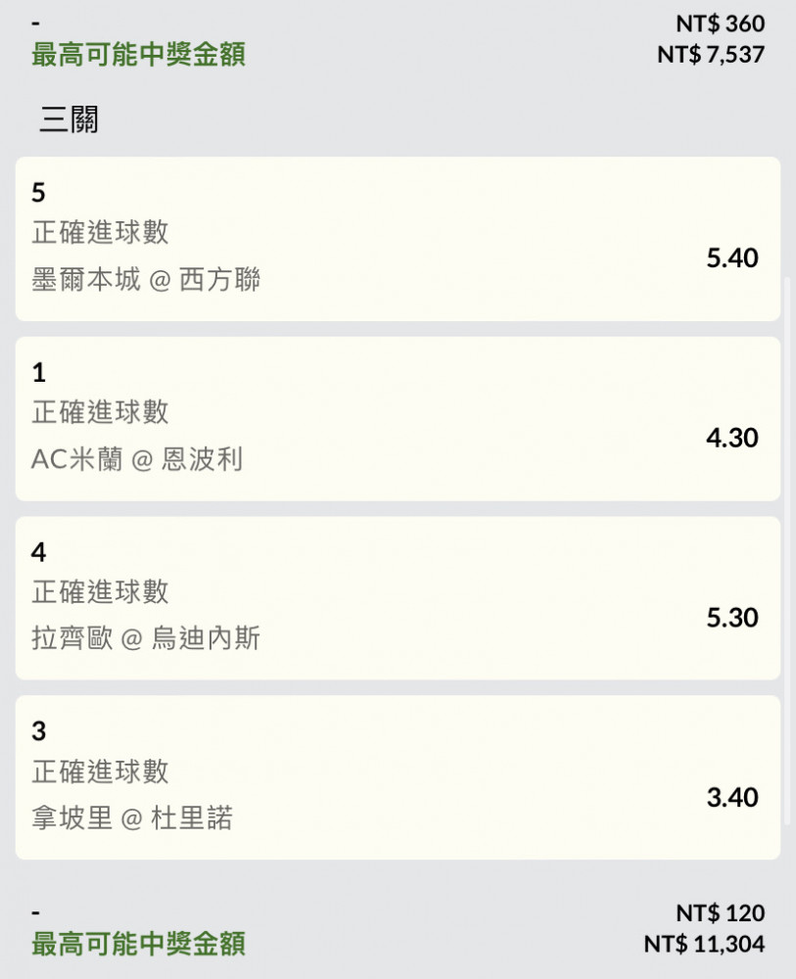This screenshot has width=796, height=979.
Task: Click the 4.30 odds value
Action: 732,438
